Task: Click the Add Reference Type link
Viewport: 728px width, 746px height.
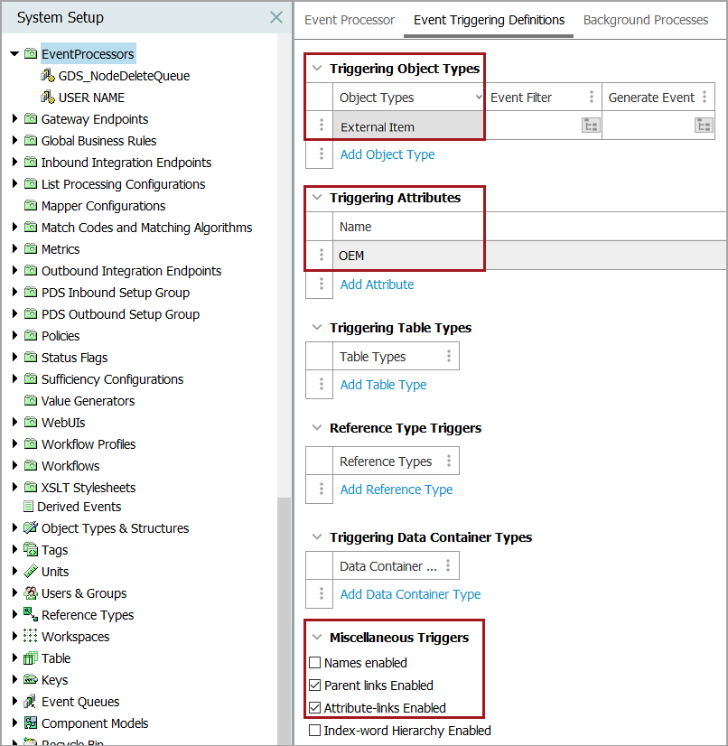Action: click(397, 490)
